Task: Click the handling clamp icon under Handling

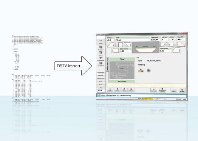Action: [x=141, y=70]
